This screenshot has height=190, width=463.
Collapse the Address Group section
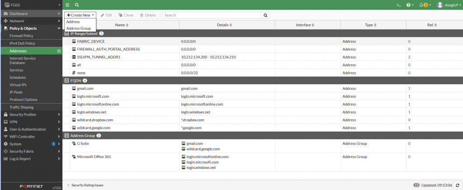tap(67, 136)
